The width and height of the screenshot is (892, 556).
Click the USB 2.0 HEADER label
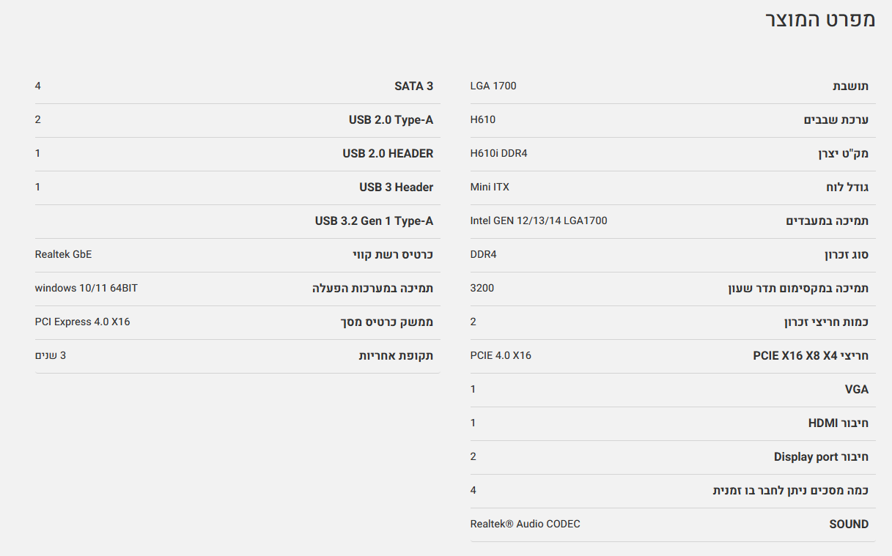(x=388, y=154)
